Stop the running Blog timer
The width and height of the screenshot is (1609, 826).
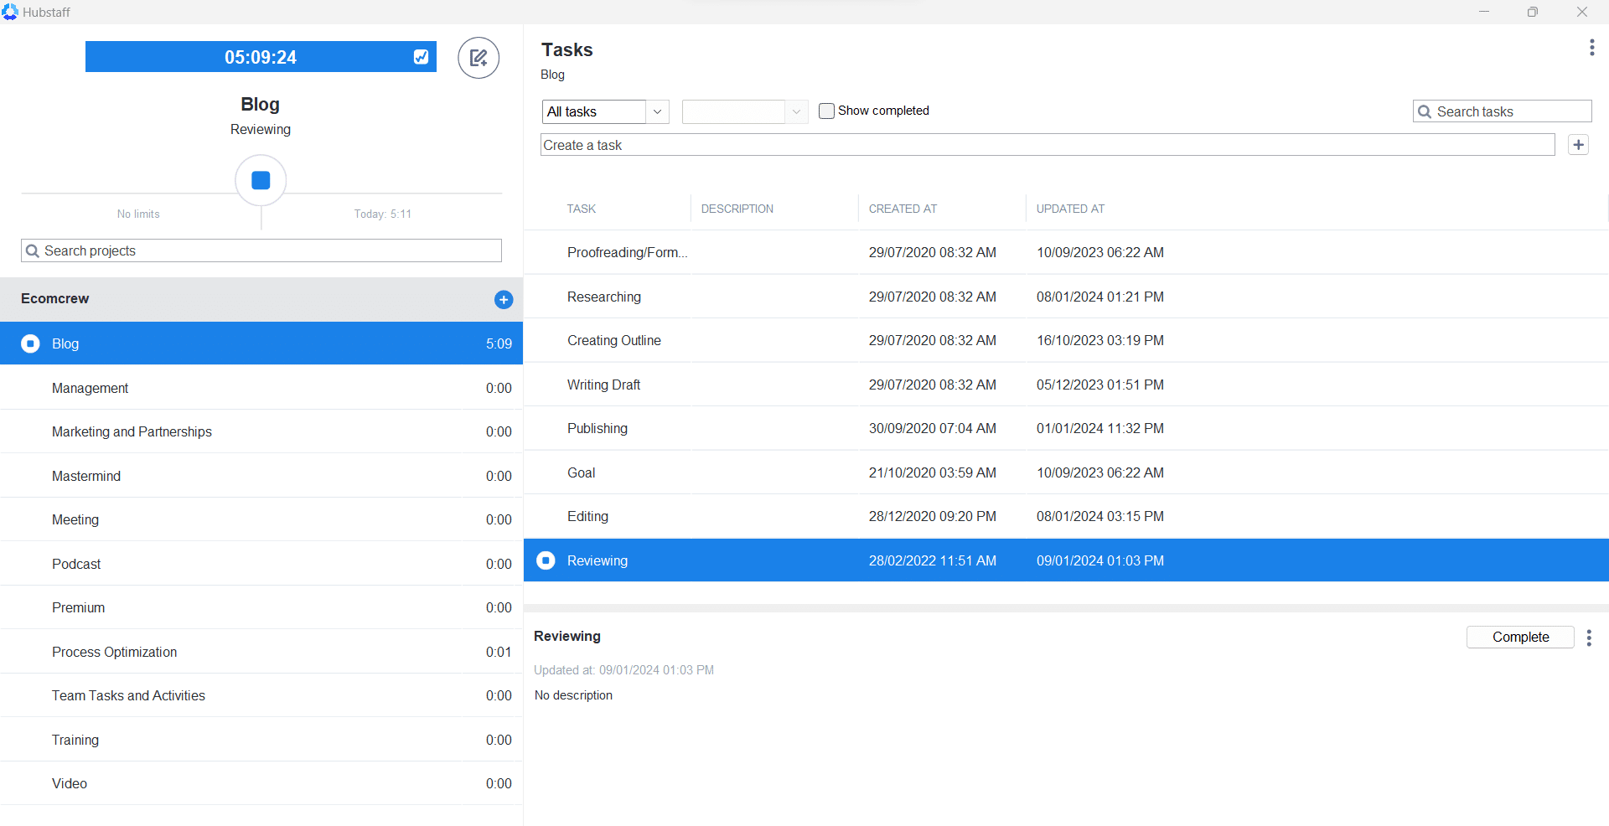tap(261, 180)
